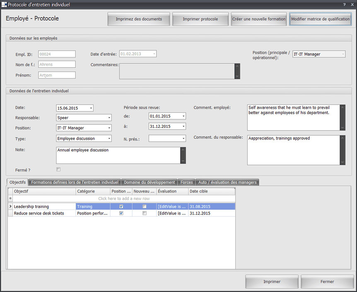Click the row indicator arrow beside Leadership training
The width and height of the screenshot is (357, 292).
coord(10,207)
